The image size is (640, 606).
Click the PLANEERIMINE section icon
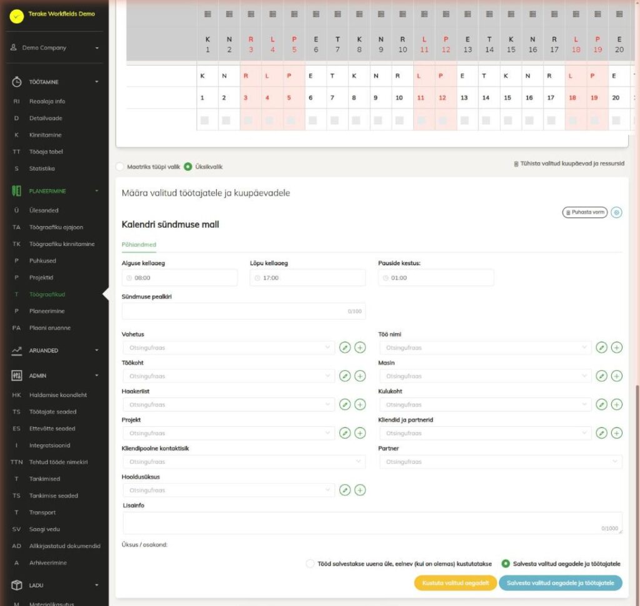pos(16,191)
